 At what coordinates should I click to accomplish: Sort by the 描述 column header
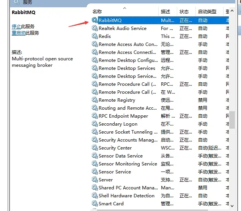[165, 12]
